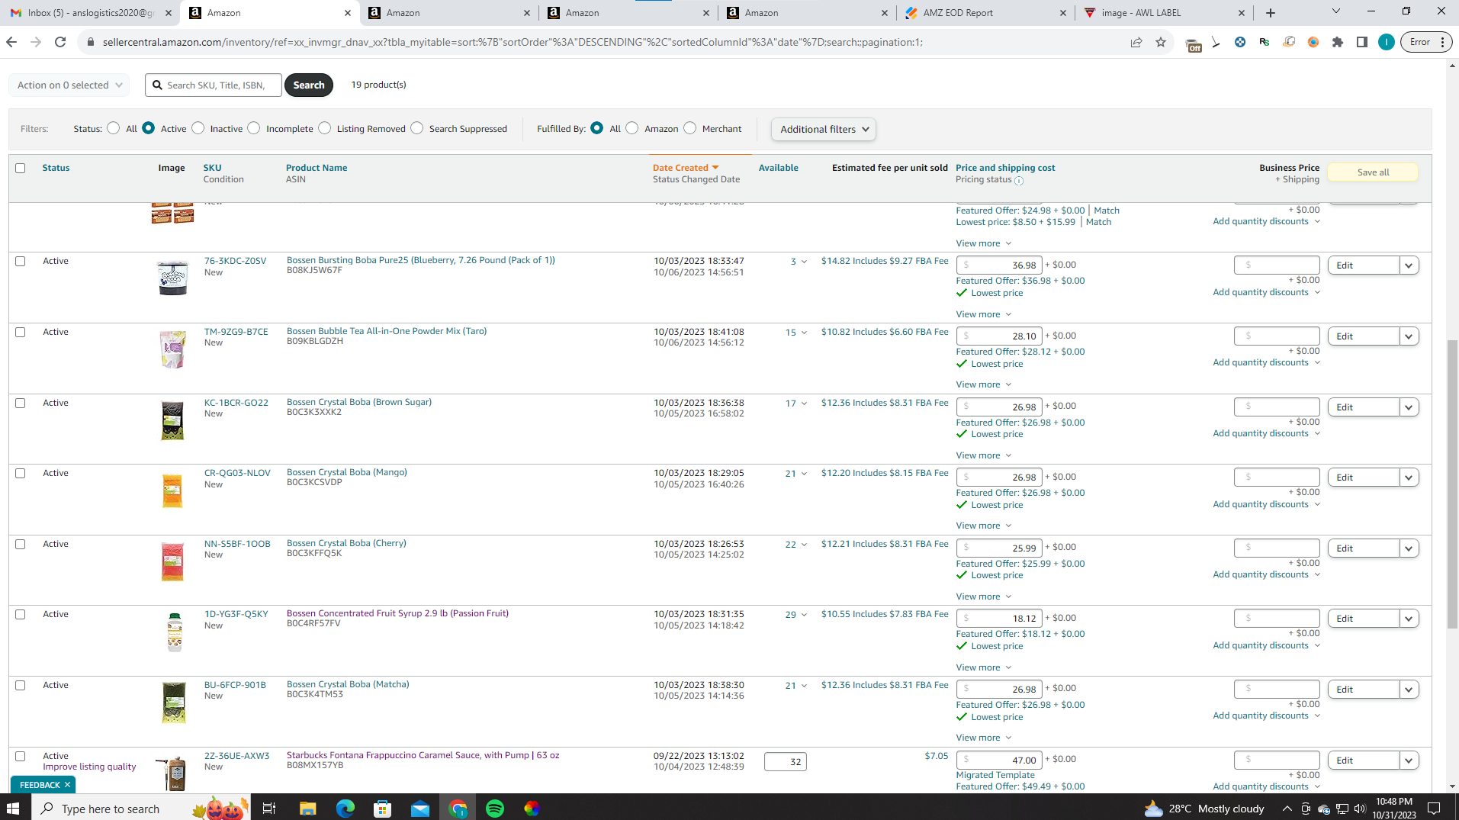This screenshot has width=1459, height=820.
Task: Expand Additional filters dropdown
Action: click(x=824, y=129)
